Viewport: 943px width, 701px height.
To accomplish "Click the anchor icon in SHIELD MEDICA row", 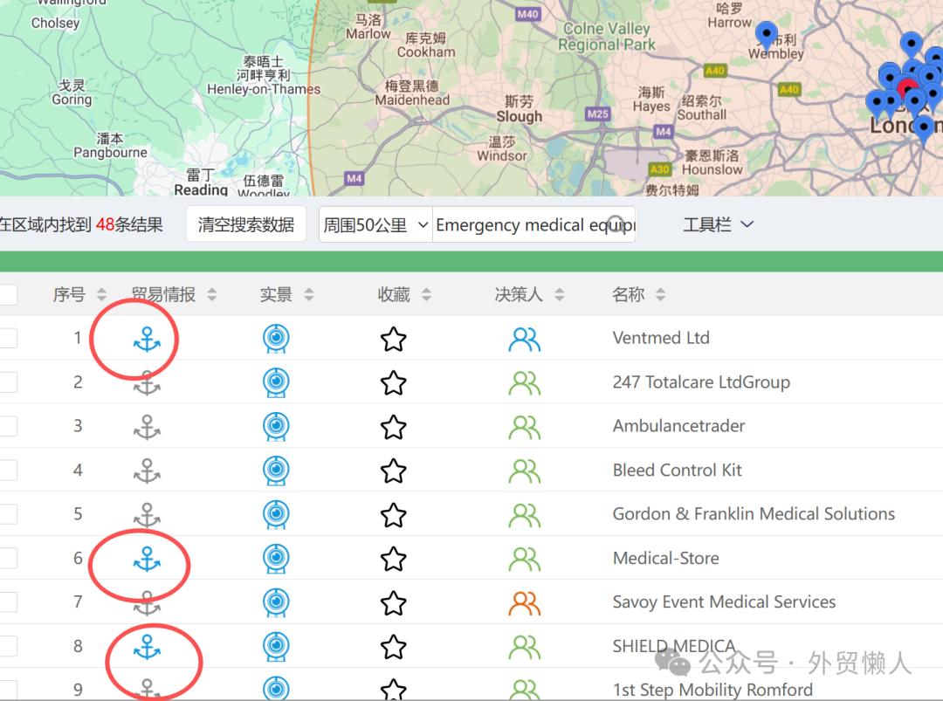I will click(147, 647).
